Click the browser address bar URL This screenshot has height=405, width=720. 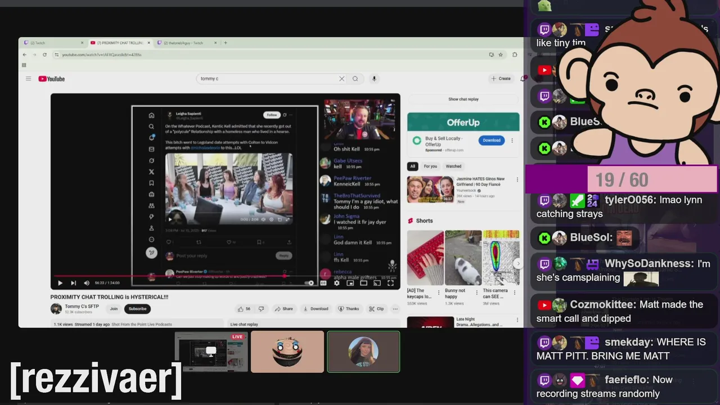click(x=102, y=55)
